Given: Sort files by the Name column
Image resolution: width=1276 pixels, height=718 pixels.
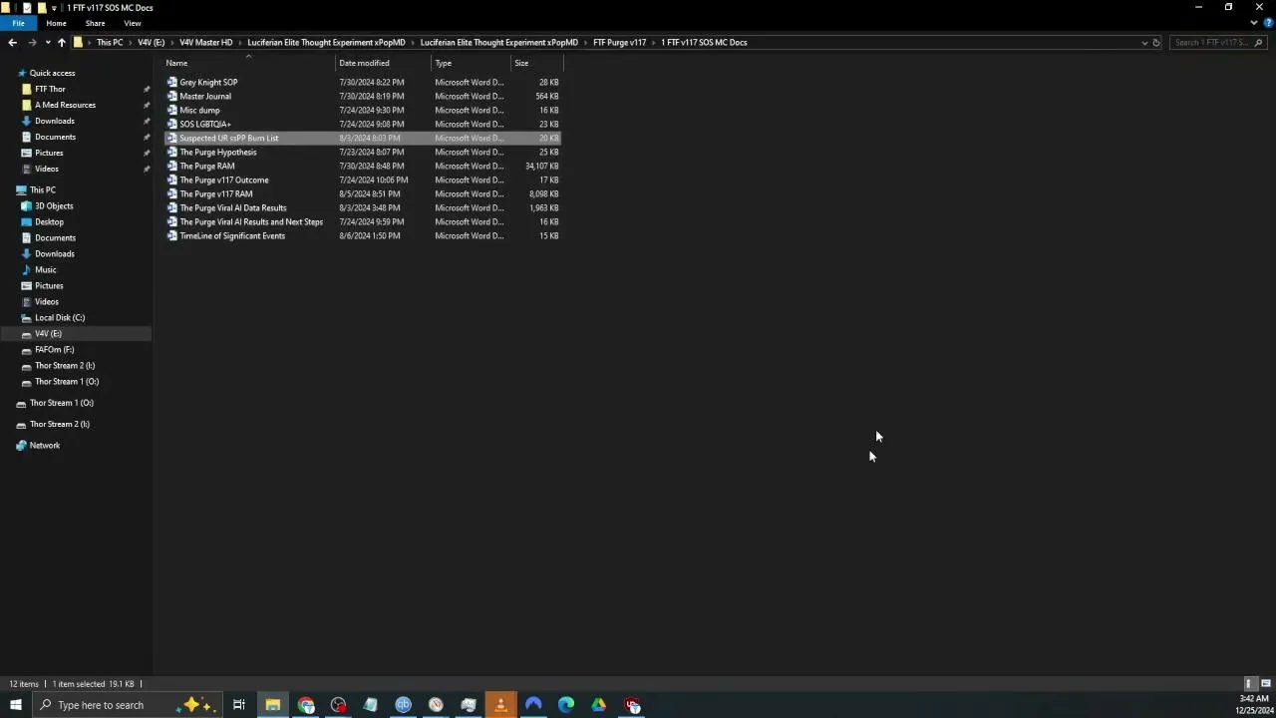Looking at the screenshot, I should [x=249, y=63].
